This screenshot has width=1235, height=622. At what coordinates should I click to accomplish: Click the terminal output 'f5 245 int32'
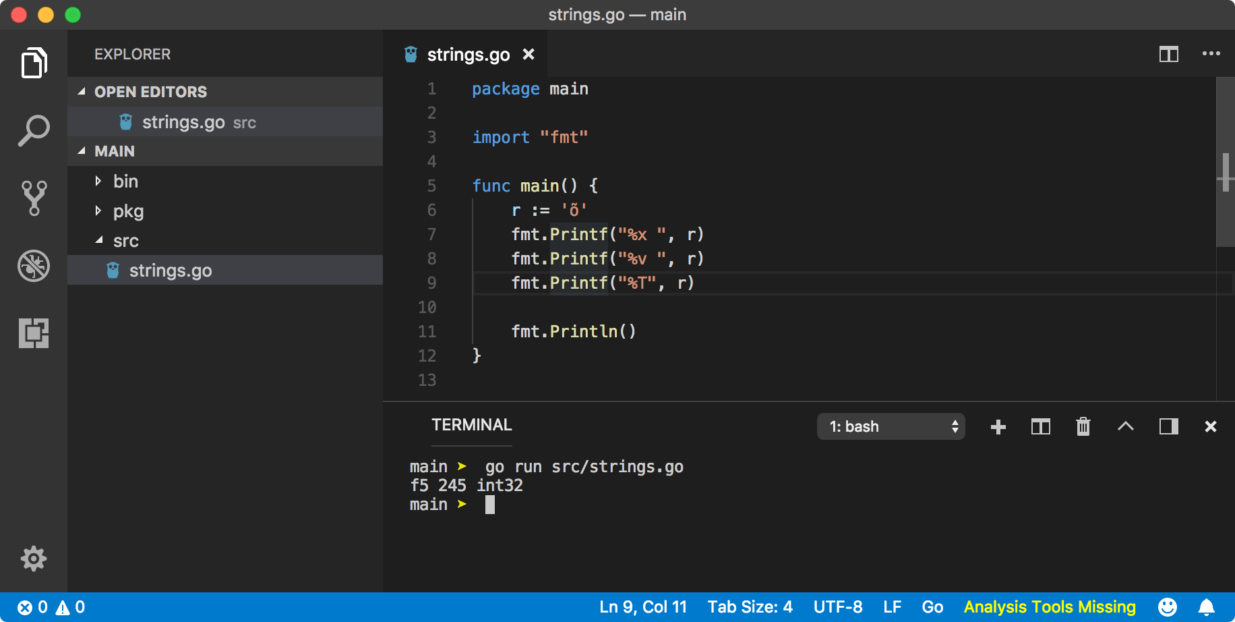click(x=466, y=486)
